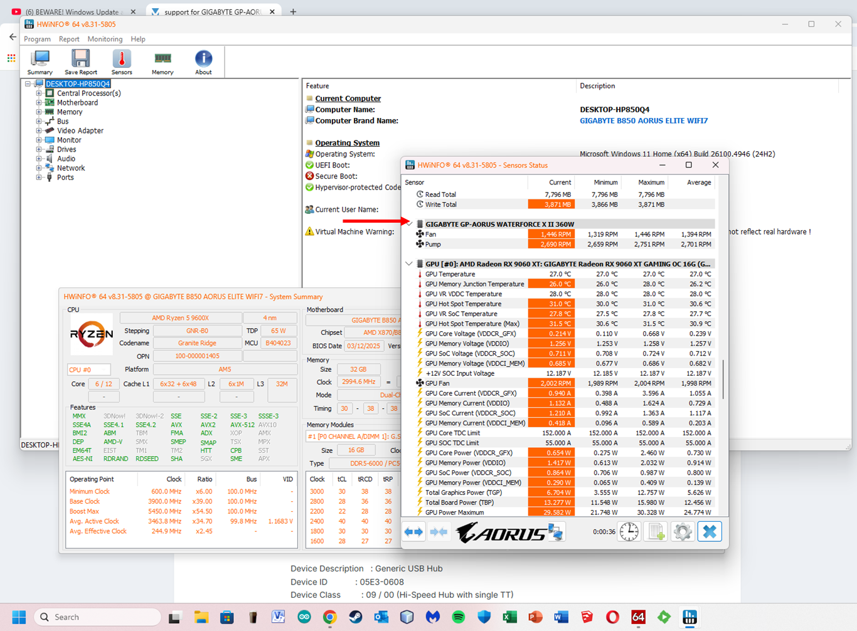Click the Windows Start button
Viewport: 857px width, 631px height.
[19, 617]
